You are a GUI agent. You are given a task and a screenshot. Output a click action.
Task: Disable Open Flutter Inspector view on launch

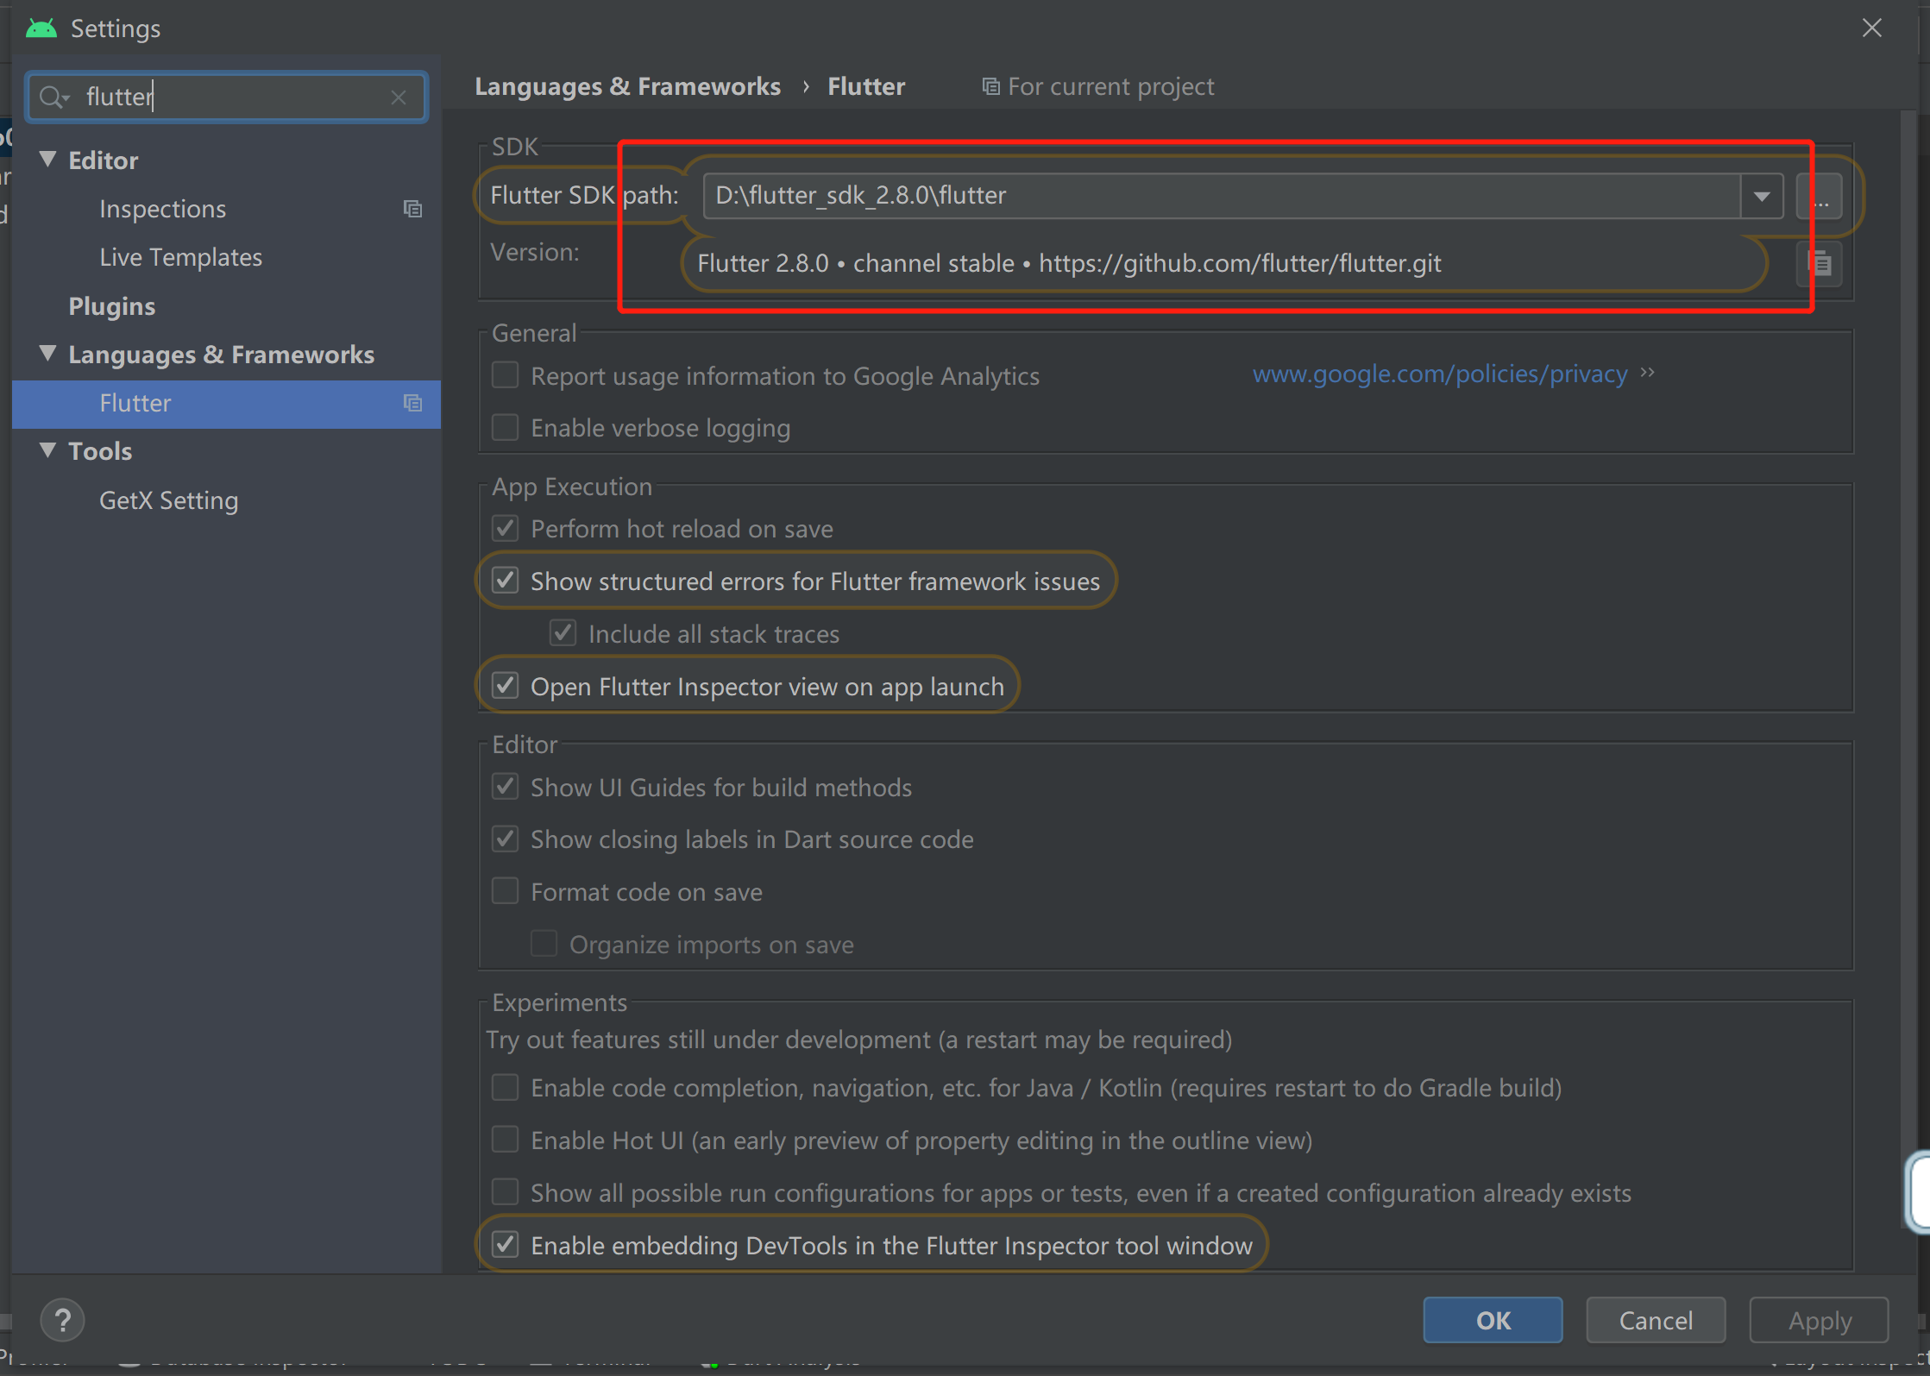(x=506, y=687)
